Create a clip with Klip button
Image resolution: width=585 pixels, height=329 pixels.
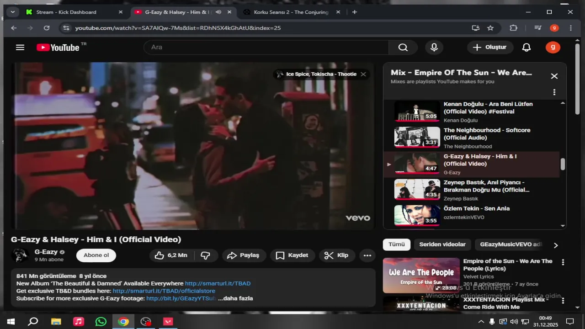click(337, 255)
